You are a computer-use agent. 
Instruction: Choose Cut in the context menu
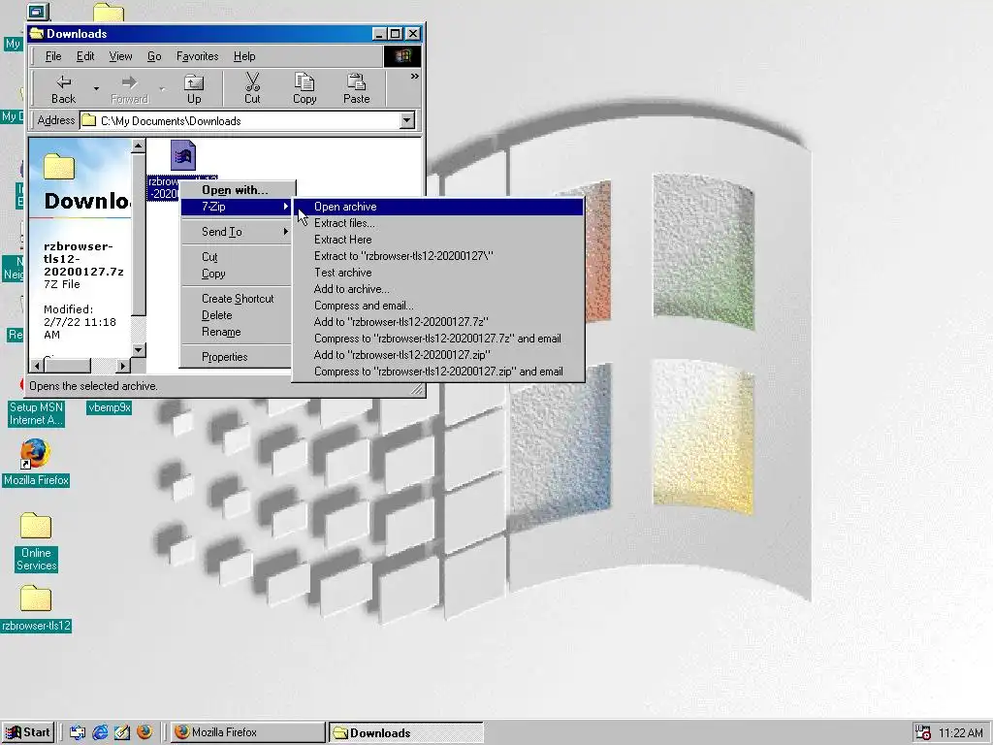point(238,257)
